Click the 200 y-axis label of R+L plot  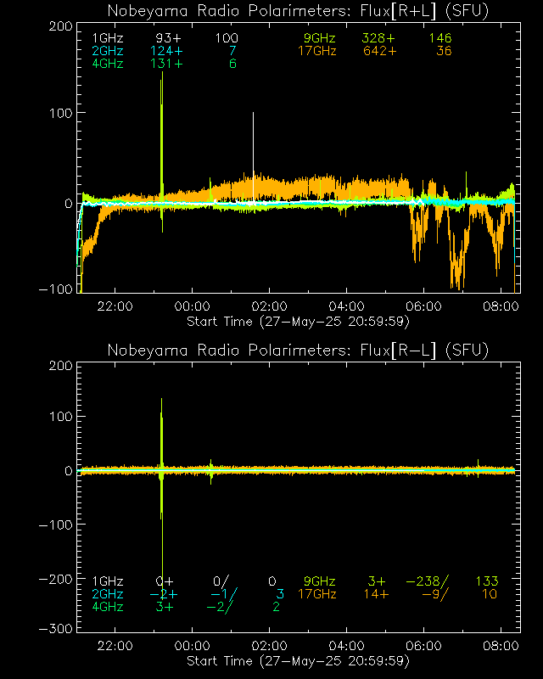[60, 26]
